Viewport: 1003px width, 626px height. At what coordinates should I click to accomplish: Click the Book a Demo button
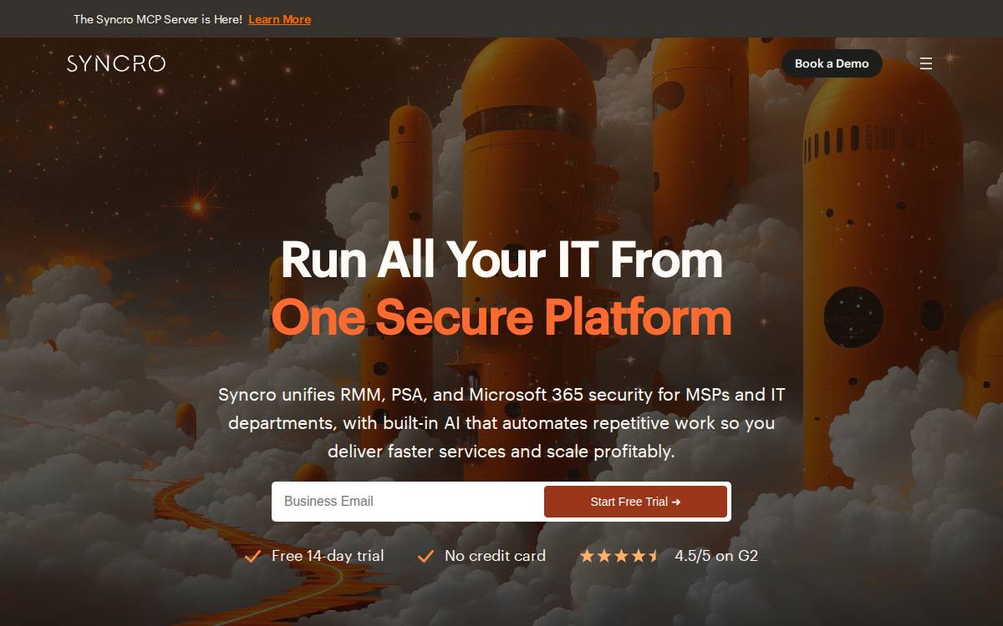(832, 63)
